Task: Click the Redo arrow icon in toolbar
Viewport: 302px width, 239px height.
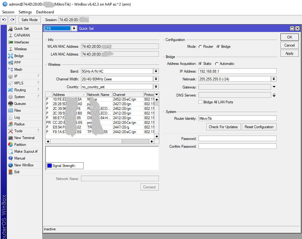Action: [12, 20]
